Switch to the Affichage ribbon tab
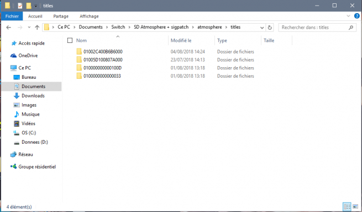362x212 pixels. (89, 16)
